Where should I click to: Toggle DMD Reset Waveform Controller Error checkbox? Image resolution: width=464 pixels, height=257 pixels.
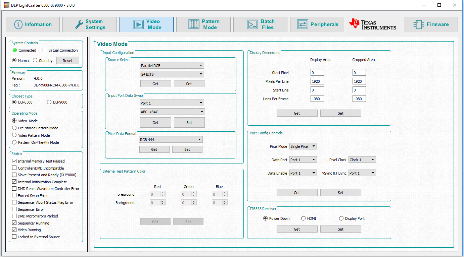point(14,189)
